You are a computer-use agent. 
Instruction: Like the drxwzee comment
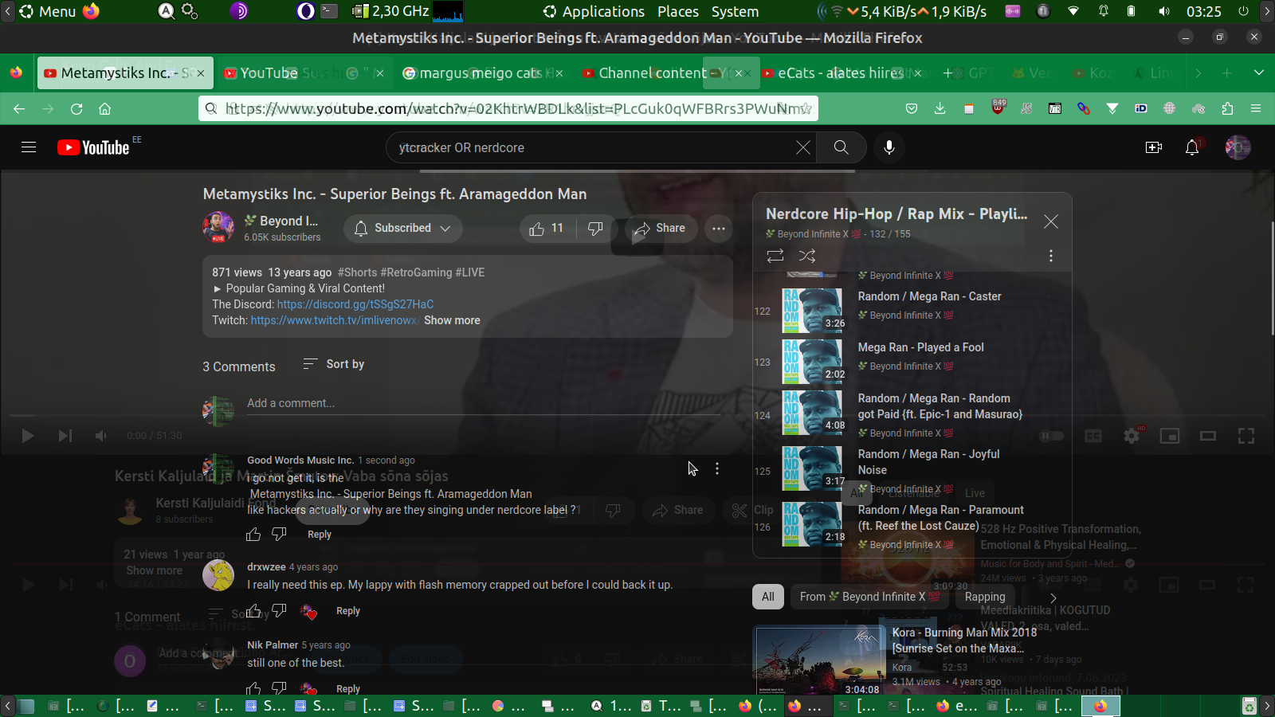(x=253, y=611)
